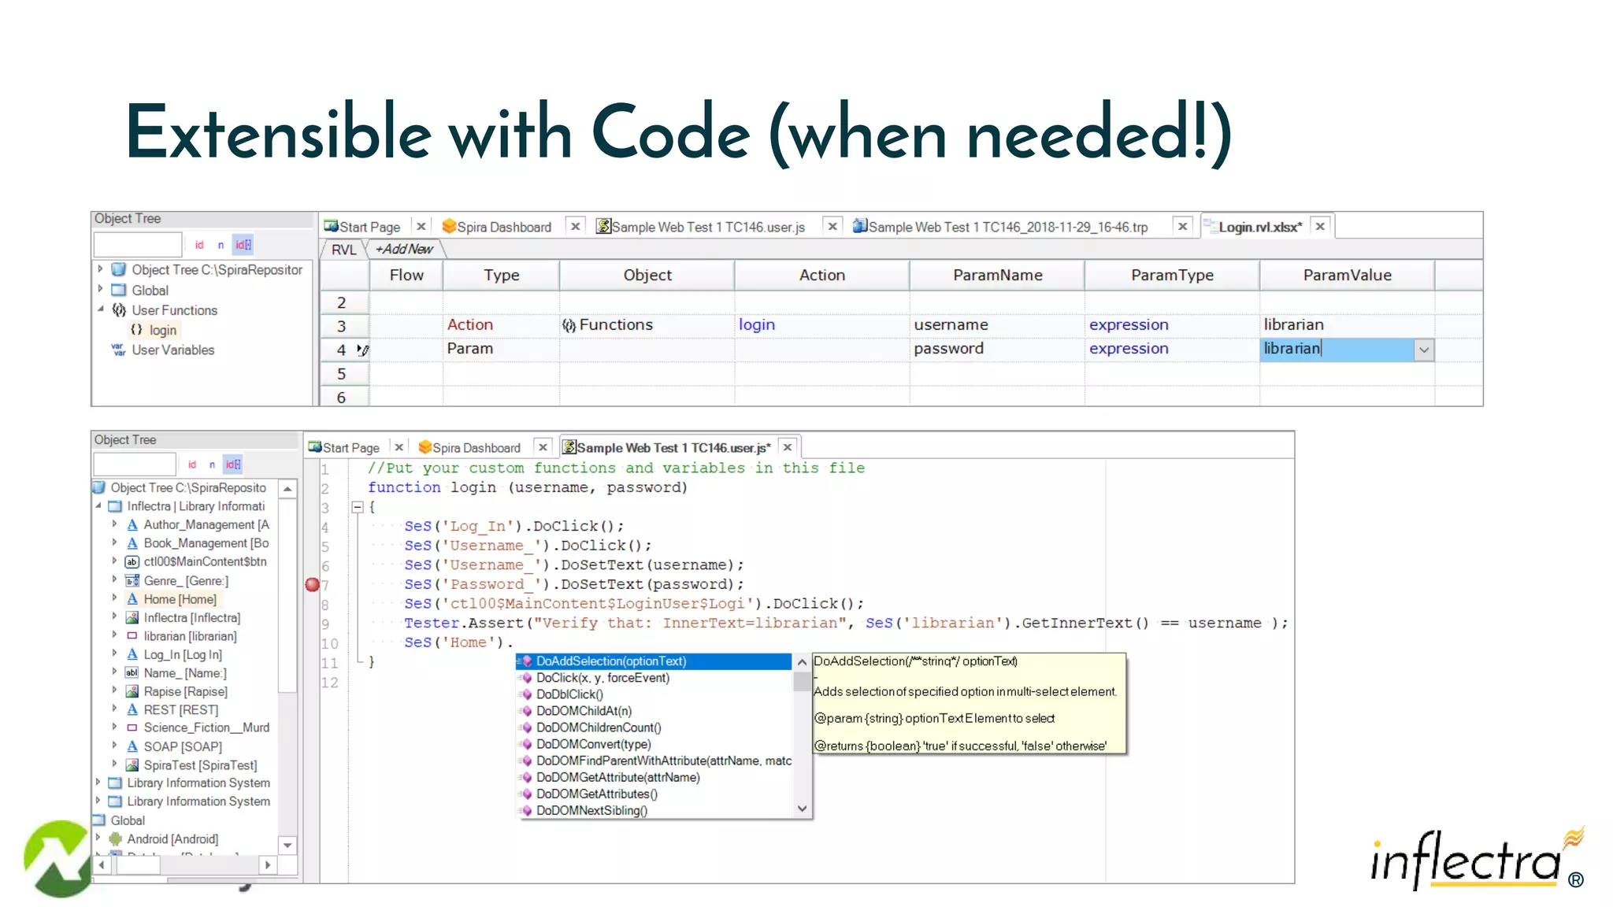Click the Inflectra image object icon

click(x=132, y=618)
